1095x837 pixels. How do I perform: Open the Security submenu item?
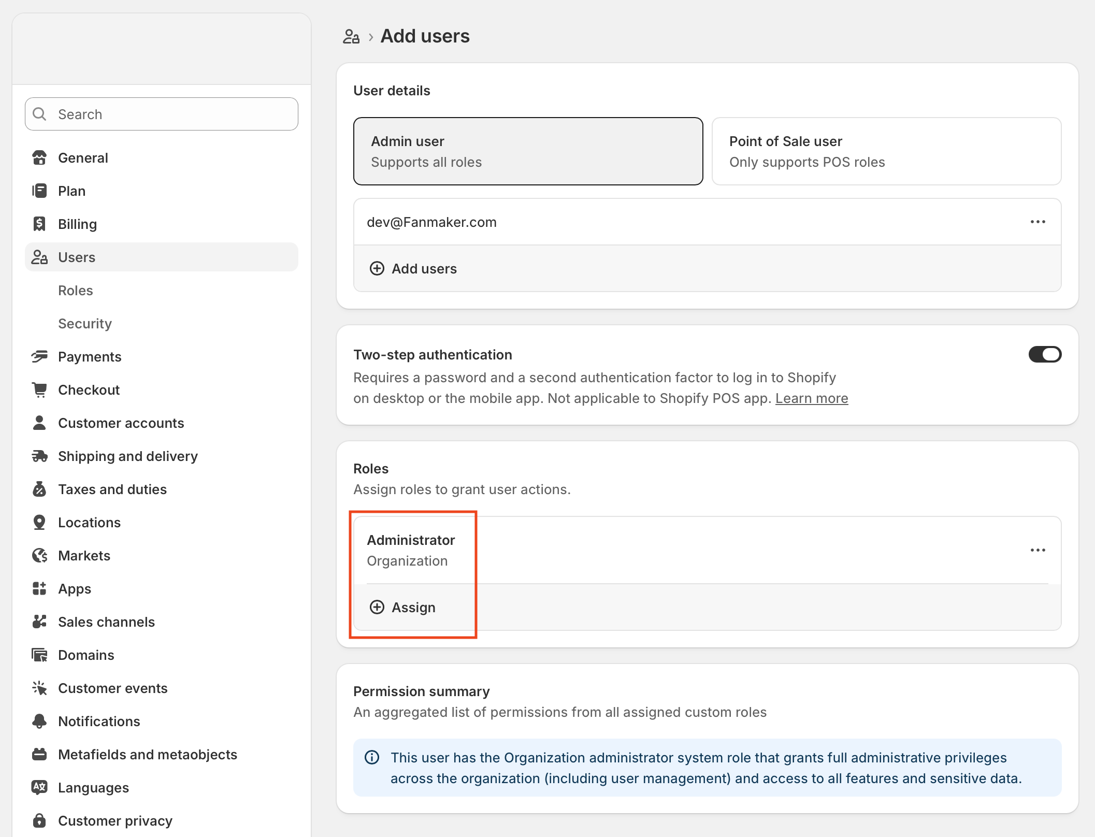pos(85,323)
